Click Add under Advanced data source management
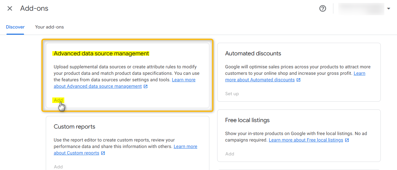Viewport: 397px width, 170px height. tap(58, 100)
